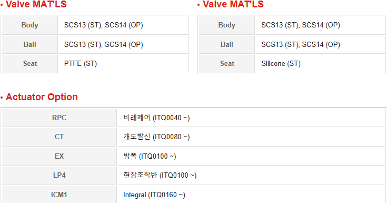Click the CT option label
Screen dimensions: 387x203
coord(59,137)
